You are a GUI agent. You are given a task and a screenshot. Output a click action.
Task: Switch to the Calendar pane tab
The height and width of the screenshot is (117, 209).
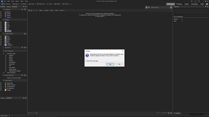[14, 7]
